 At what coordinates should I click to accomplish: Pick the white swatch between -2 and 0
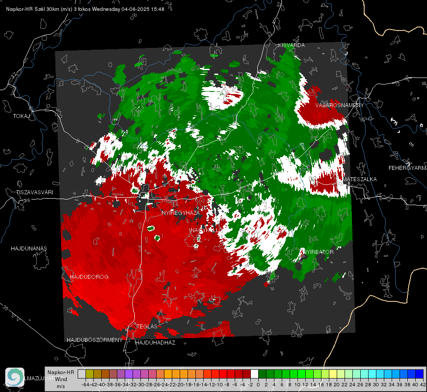pos(254,374)
